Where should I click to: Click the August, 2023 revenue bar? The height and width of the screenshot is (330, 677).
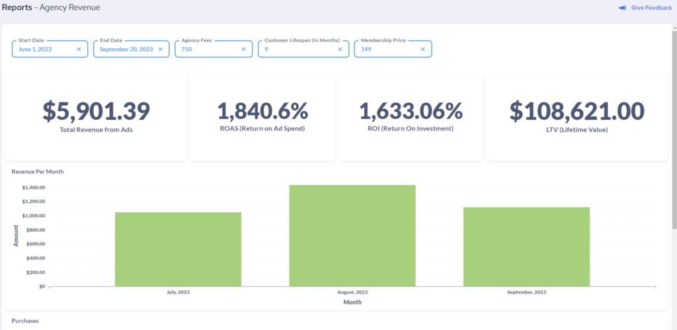pos(352,235)
